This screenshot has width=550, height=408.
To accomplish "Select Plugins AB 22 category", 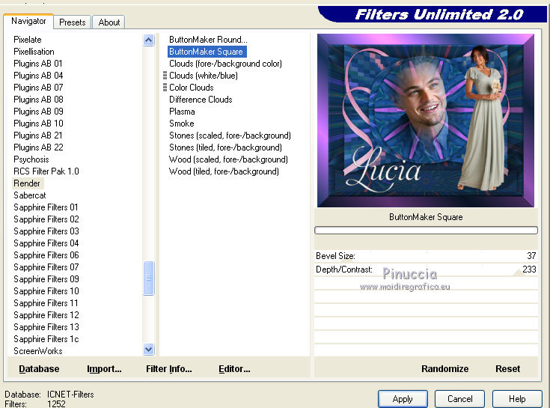I will [38, 147].
